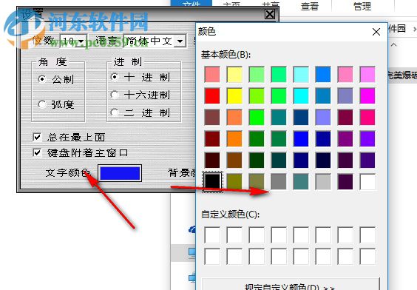417x290 pixels.
Task: Pick the white basic color swatch
Action: (367, 182)
